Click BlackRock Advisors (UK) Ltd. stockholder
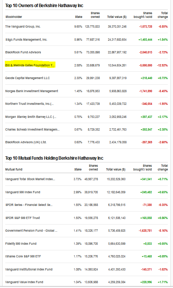 (x=26, y=142)
